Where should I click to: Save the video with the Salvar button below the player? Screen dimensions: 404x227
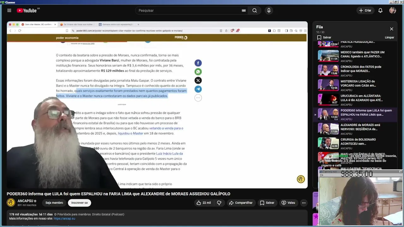267,203
